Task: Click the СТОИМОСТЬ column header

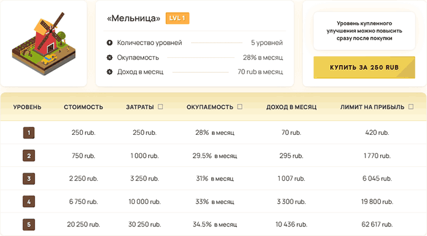Action: click(x=84, y=107)
